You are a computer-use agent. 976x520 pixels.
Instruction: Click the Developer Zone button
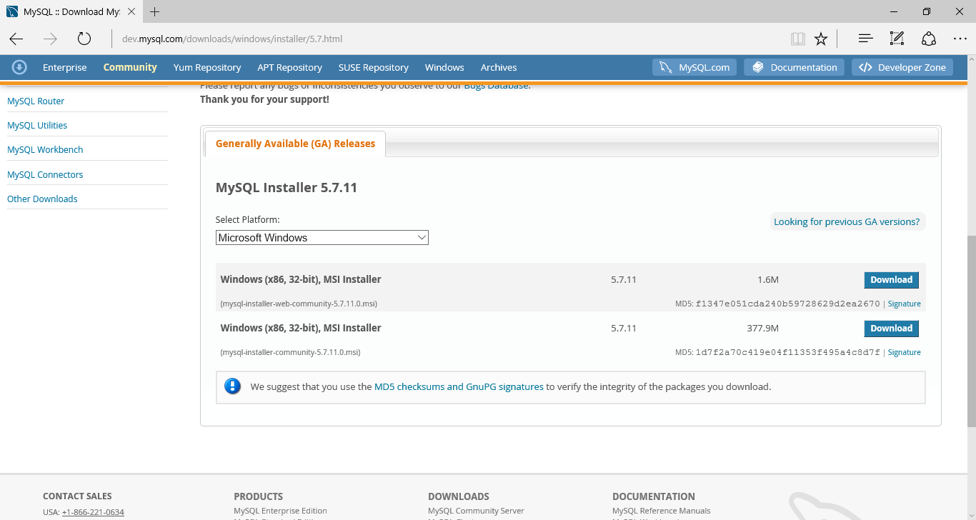902,67
